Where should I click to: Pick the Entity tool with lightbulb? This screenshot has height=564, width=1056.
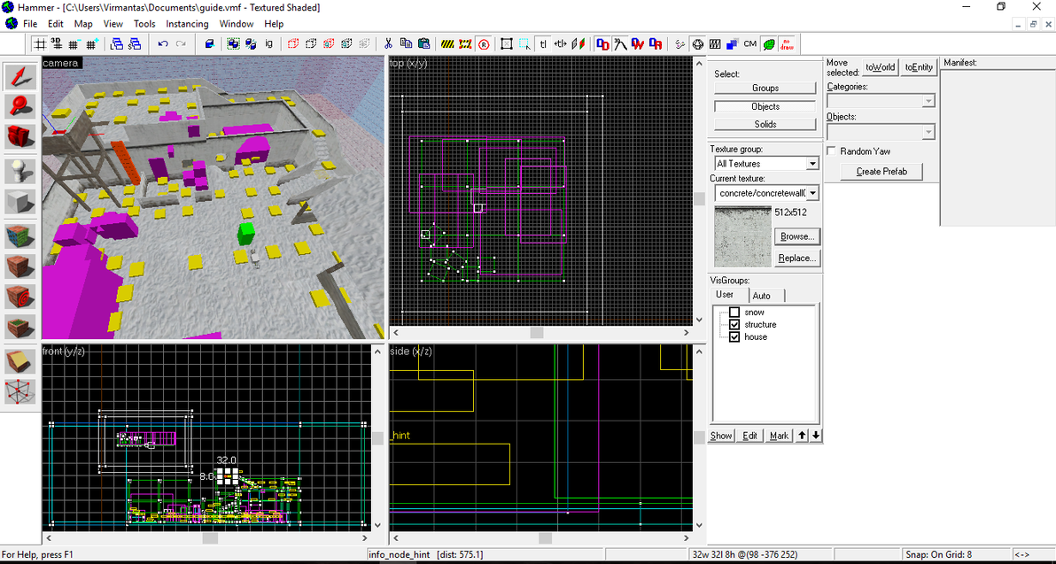[x=20, y=171]
